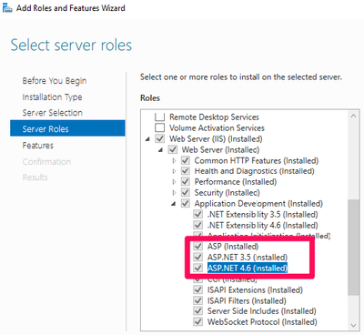Select the Server Roles step
364x335 pixels.
coord(67,128)
